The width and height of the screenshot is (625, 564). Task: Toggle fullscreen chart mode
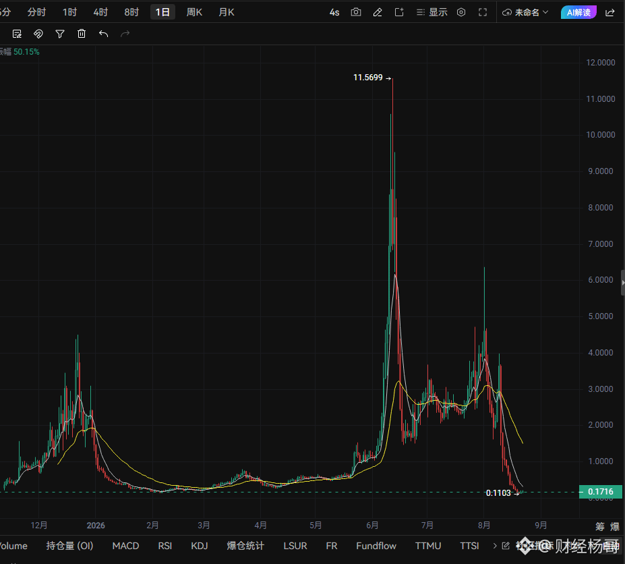tap(483, 12)
